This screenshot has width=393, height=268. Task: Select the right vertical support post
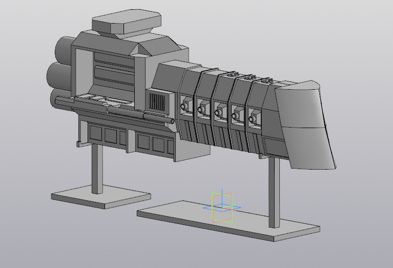tap(274, 193)
